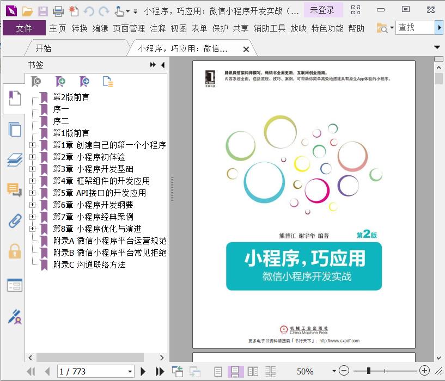Open the 保护 tab
Screen dimensions: 445x381
point(220,28)
